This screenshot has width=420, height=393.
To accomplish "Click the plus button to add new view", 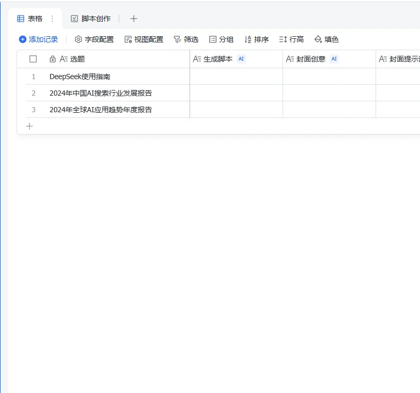I will pyautogui.click(x=133, y=18).
